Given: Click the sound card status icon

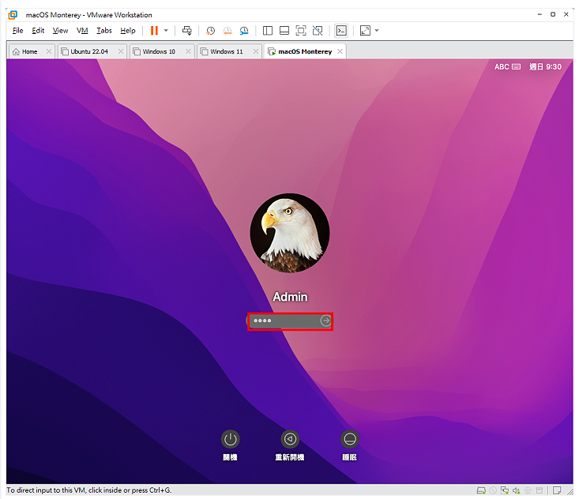Looking at the screenshot, I should [x=517, y=490].
